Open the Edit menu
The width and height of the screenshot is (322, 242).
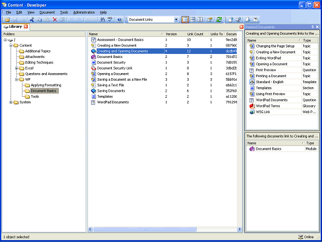point(19,12)
